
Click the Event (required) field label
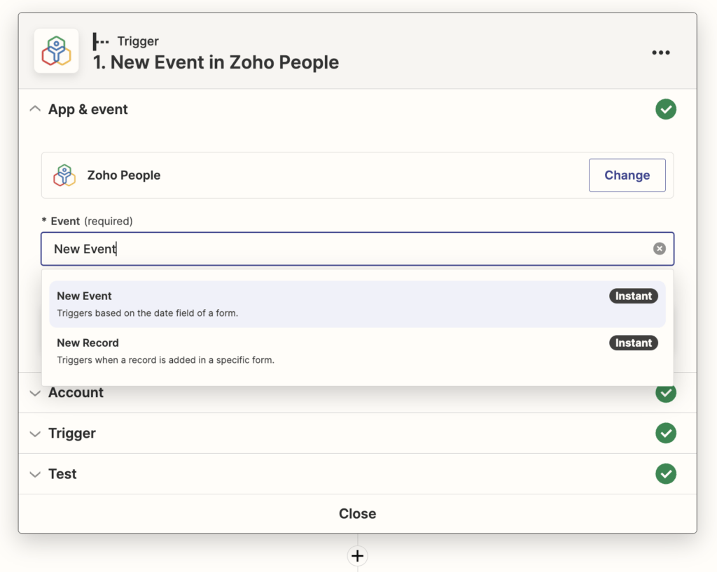pyautogui.click(x=88, y=222)
